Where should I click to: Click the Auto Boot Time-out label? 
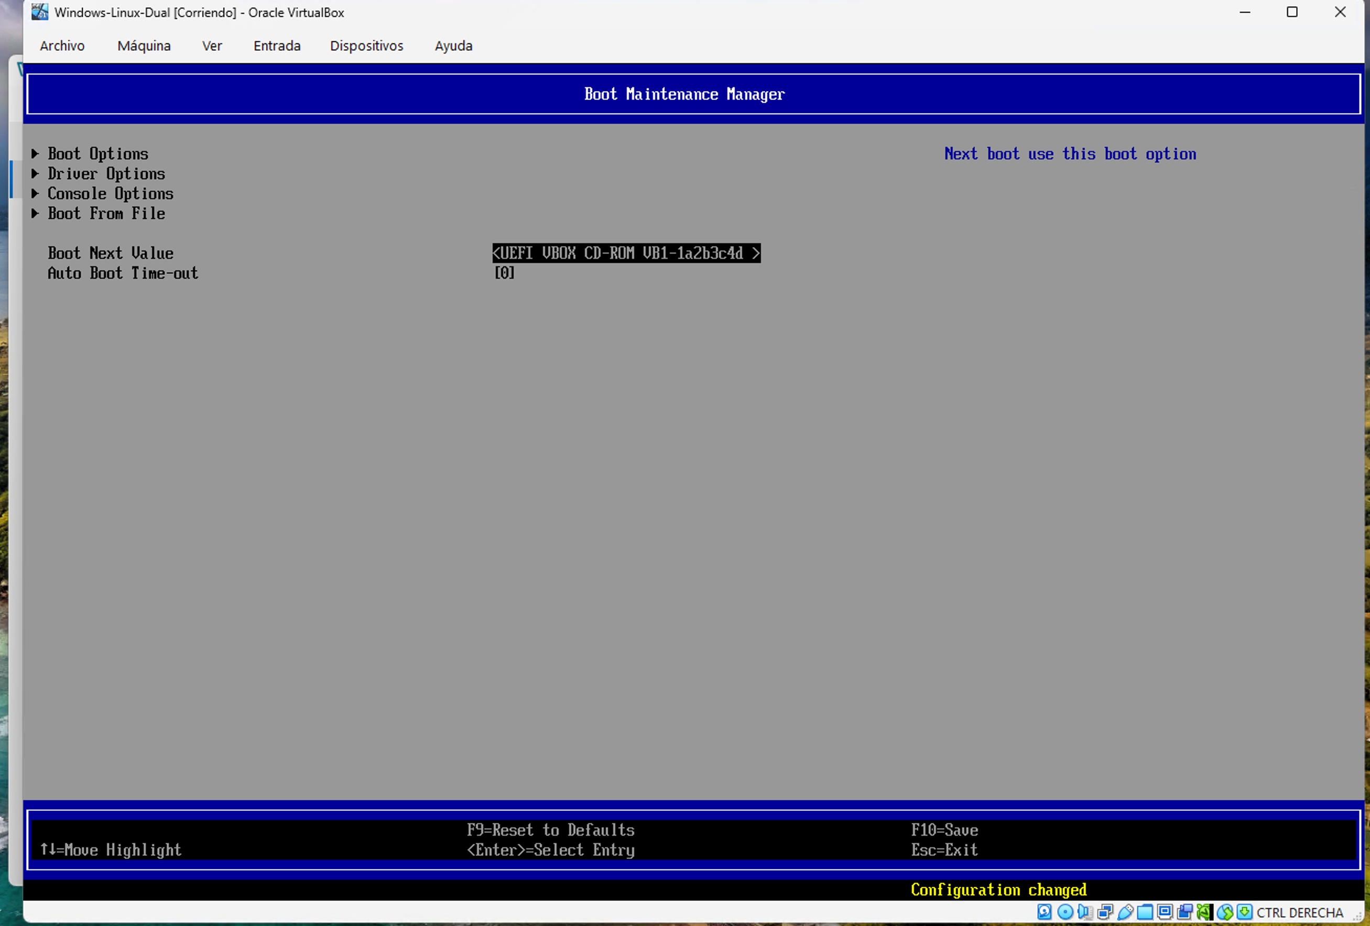tap(123, 273)
